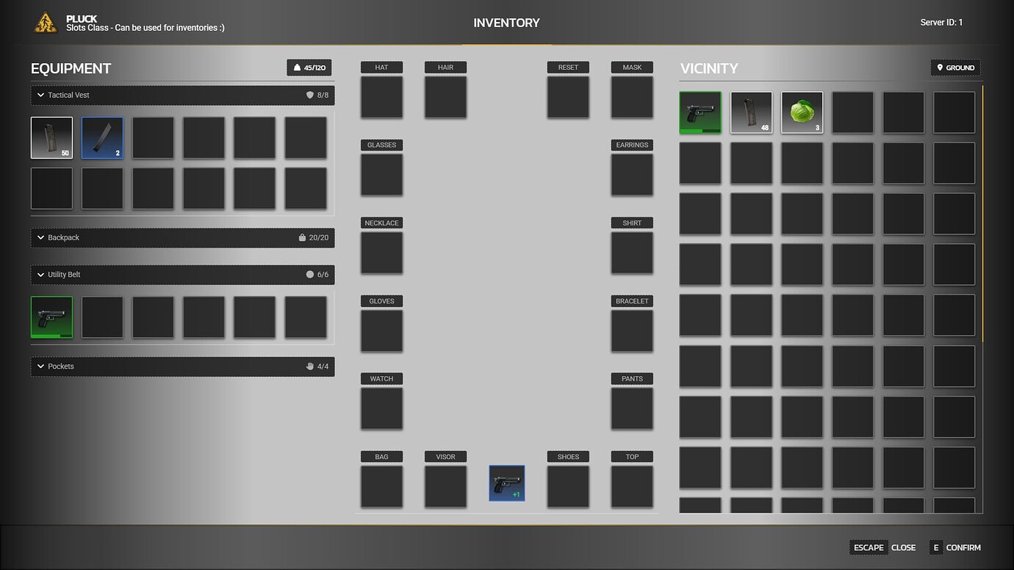
Task: Pick up the cabbage stack of 3
Action: point(802,112)
